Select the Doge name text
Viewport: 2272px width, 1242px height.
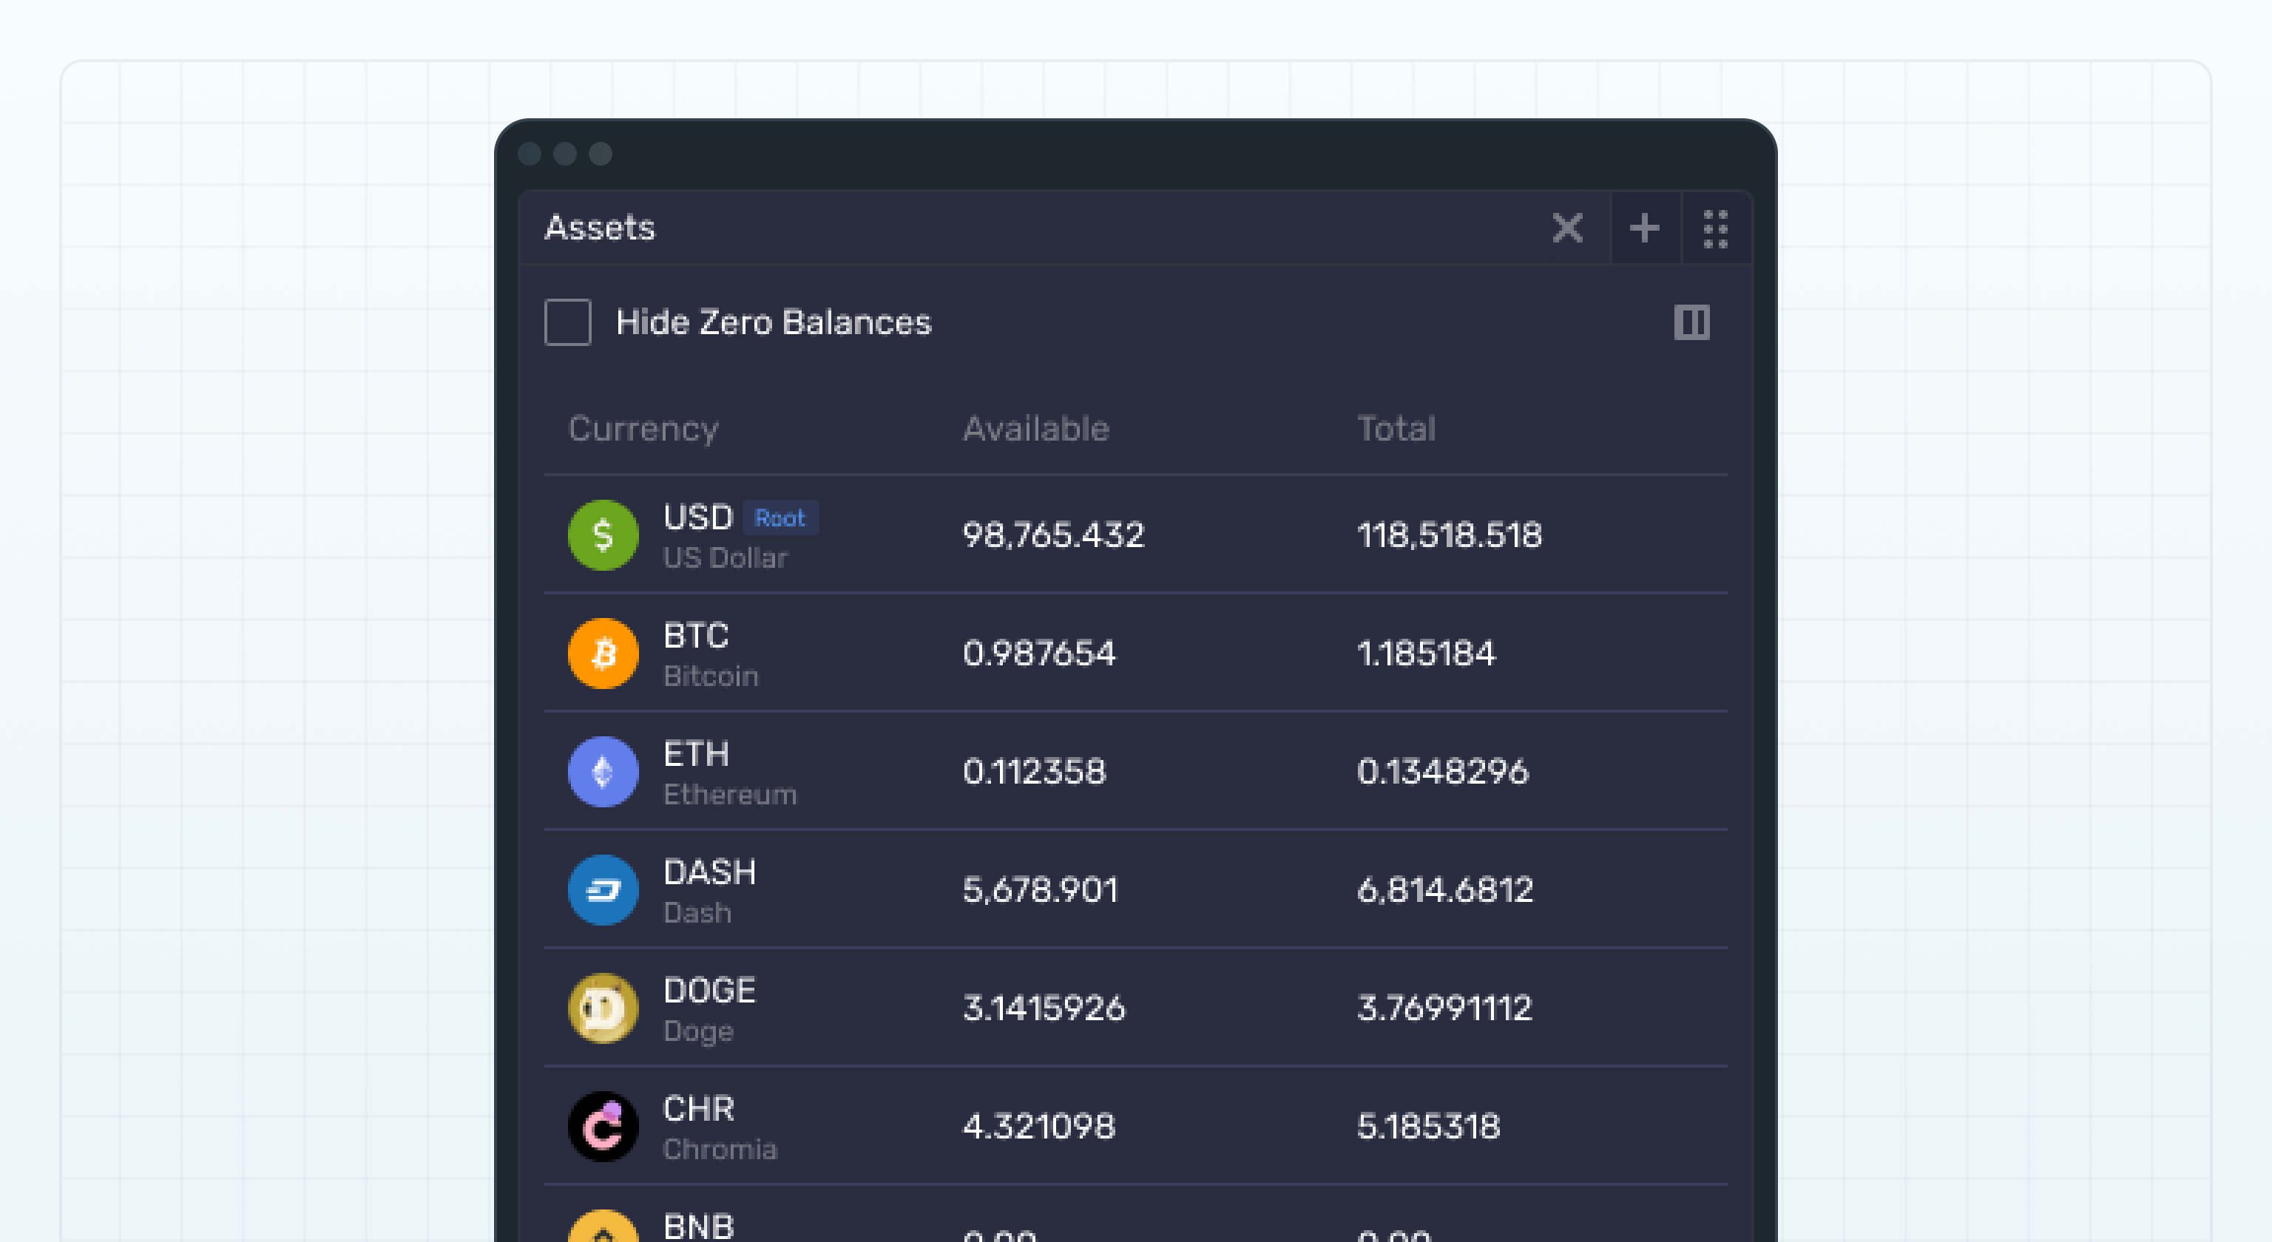[697, 1031]
